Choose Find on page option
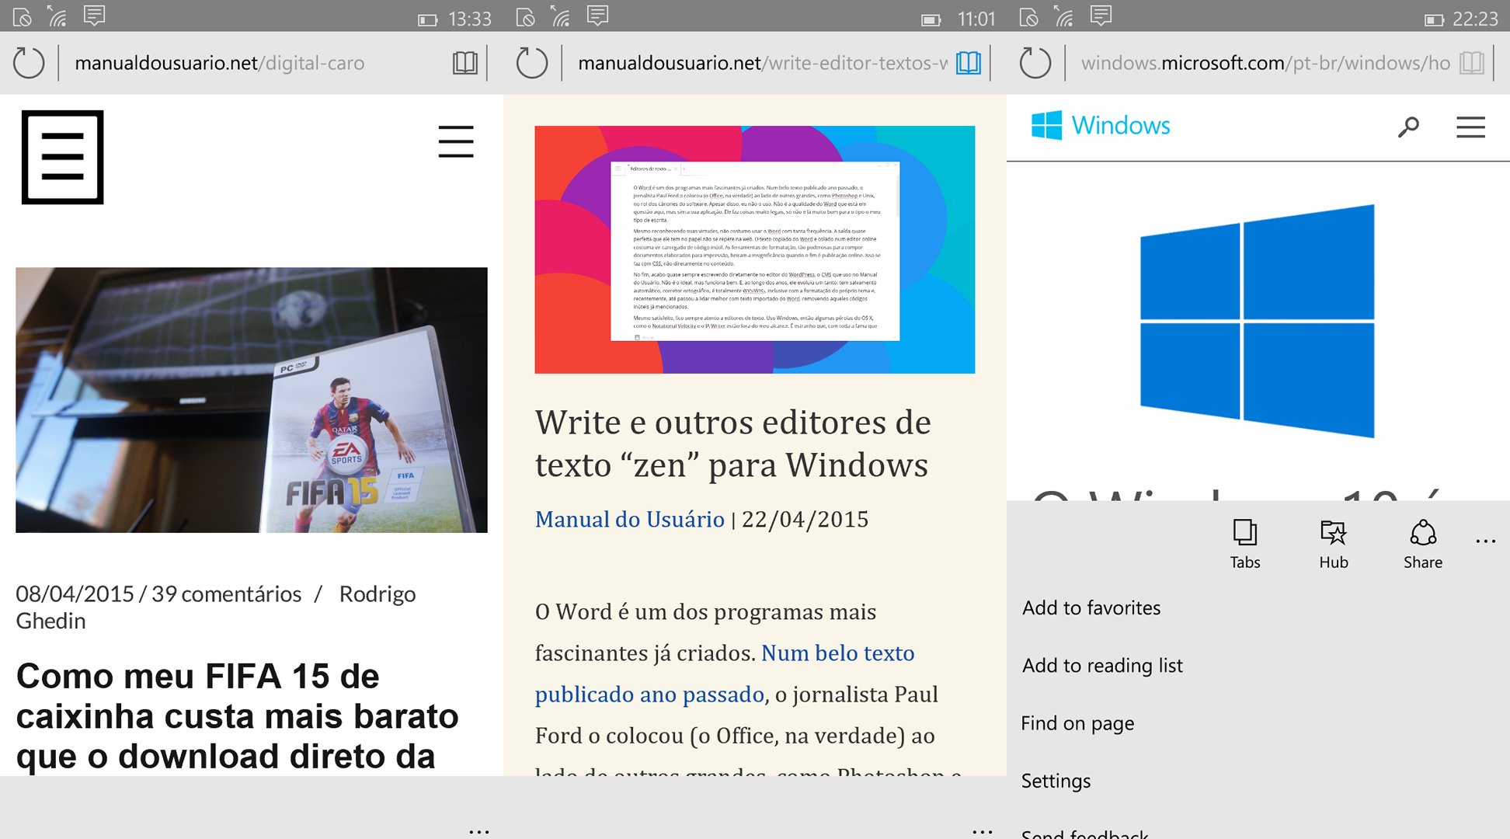 (x=1077, y=723)
